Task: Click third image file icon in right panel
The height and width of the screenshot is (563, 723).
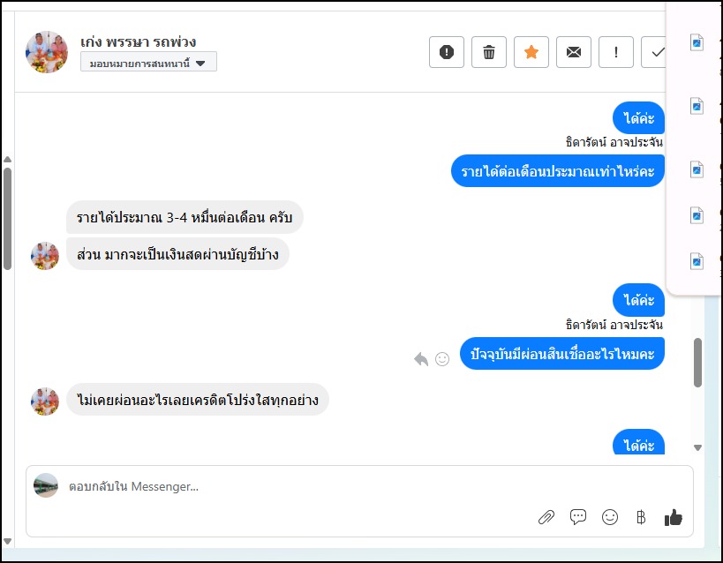Action: [x=697, y=170]
